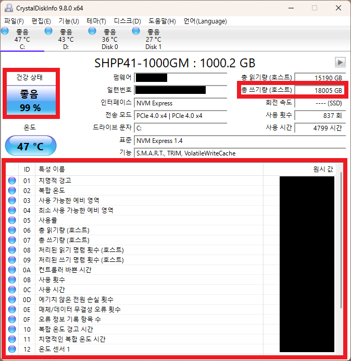Click the 전송 모드 field PCIe 4.0 x4

tap(181, 115)
